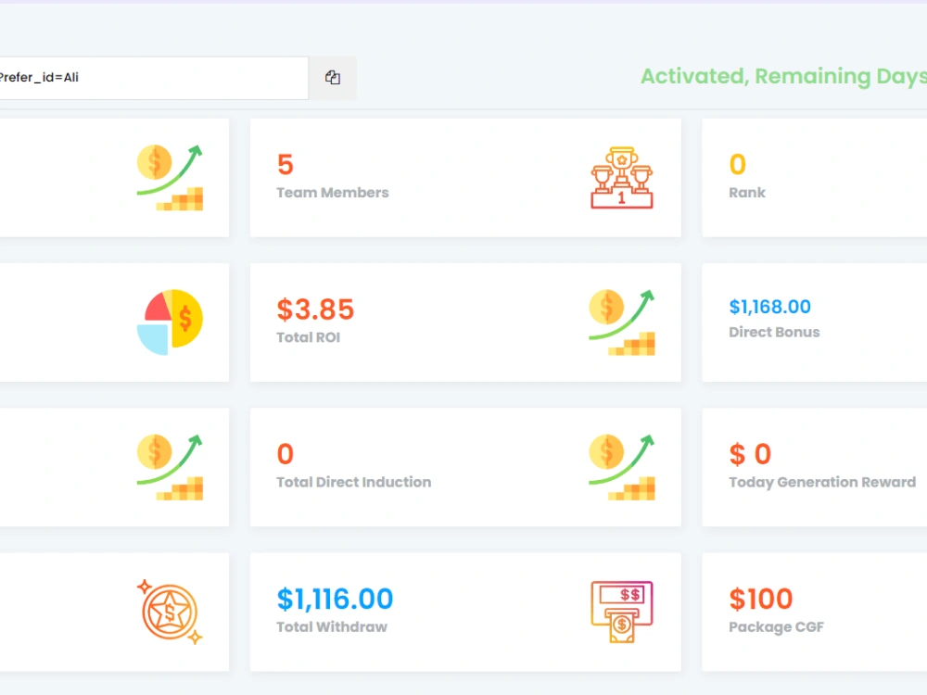927x695 pixels.
Task: Click the referral link input field
Action: [x=153, y=78]
